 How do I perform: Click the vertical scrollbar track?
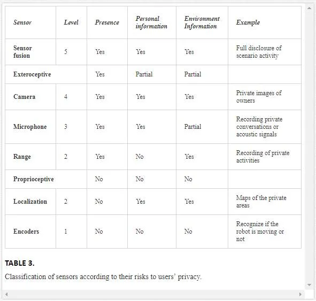coord(309,146)
